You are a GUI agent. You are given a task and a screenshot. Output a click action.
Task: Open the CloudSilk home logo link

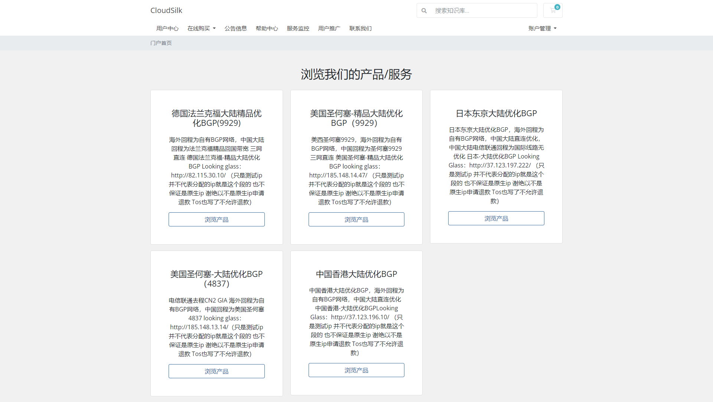pos(166,10)
